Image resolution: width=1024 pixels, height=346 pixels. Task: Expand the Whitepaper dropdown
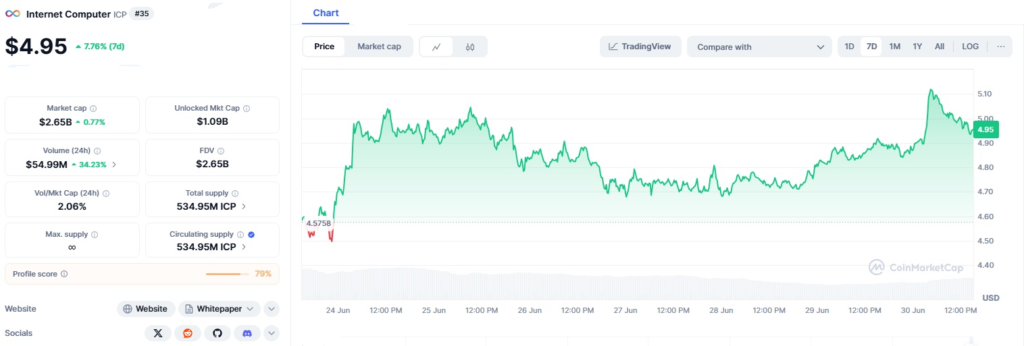(220, 309)
